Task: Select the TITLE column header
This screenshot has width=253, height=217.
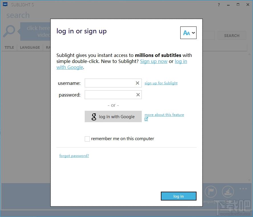Action: tap(9, 47)
